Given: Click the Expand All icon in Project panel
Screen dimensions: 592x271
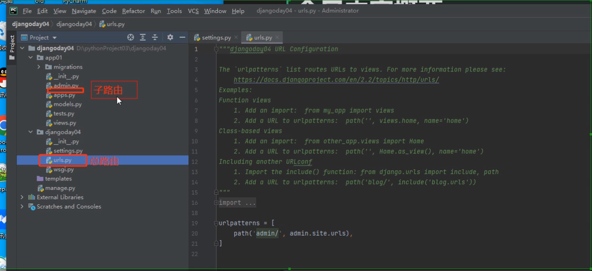Looking at the screenshot, I should click(x=143, y=37).
